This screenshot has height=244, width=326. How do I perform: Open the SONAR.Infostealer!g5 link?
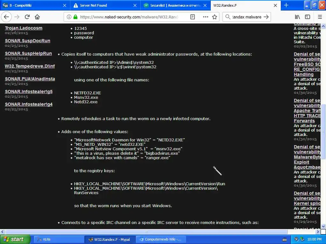(29, 91)
